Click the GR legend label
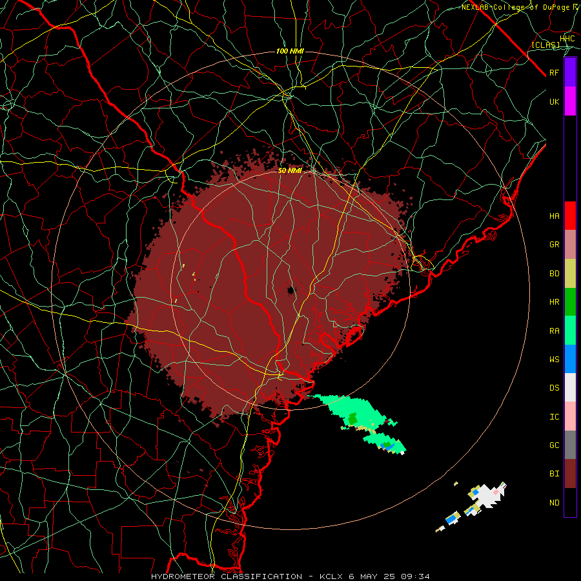The width and height of the screenshot is (581, 581). (554, 245)
